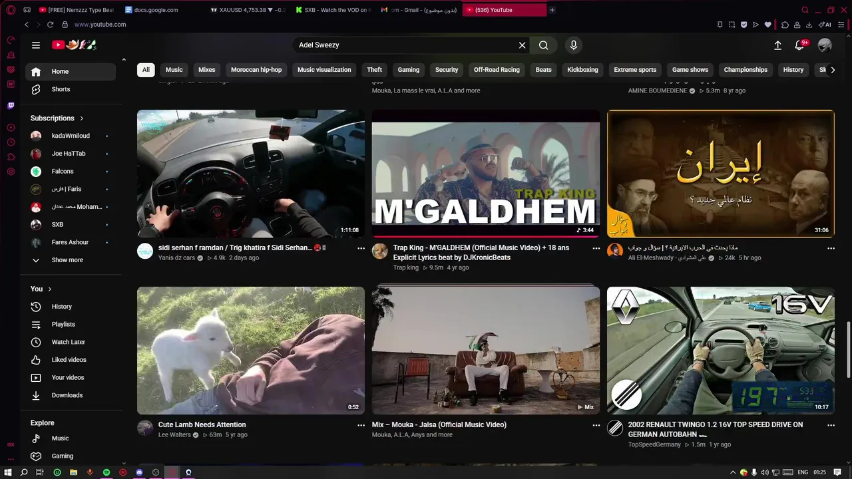This screenshot has height=479, width=852.
Task: Open the notifications bell
Action: [800, 45]
